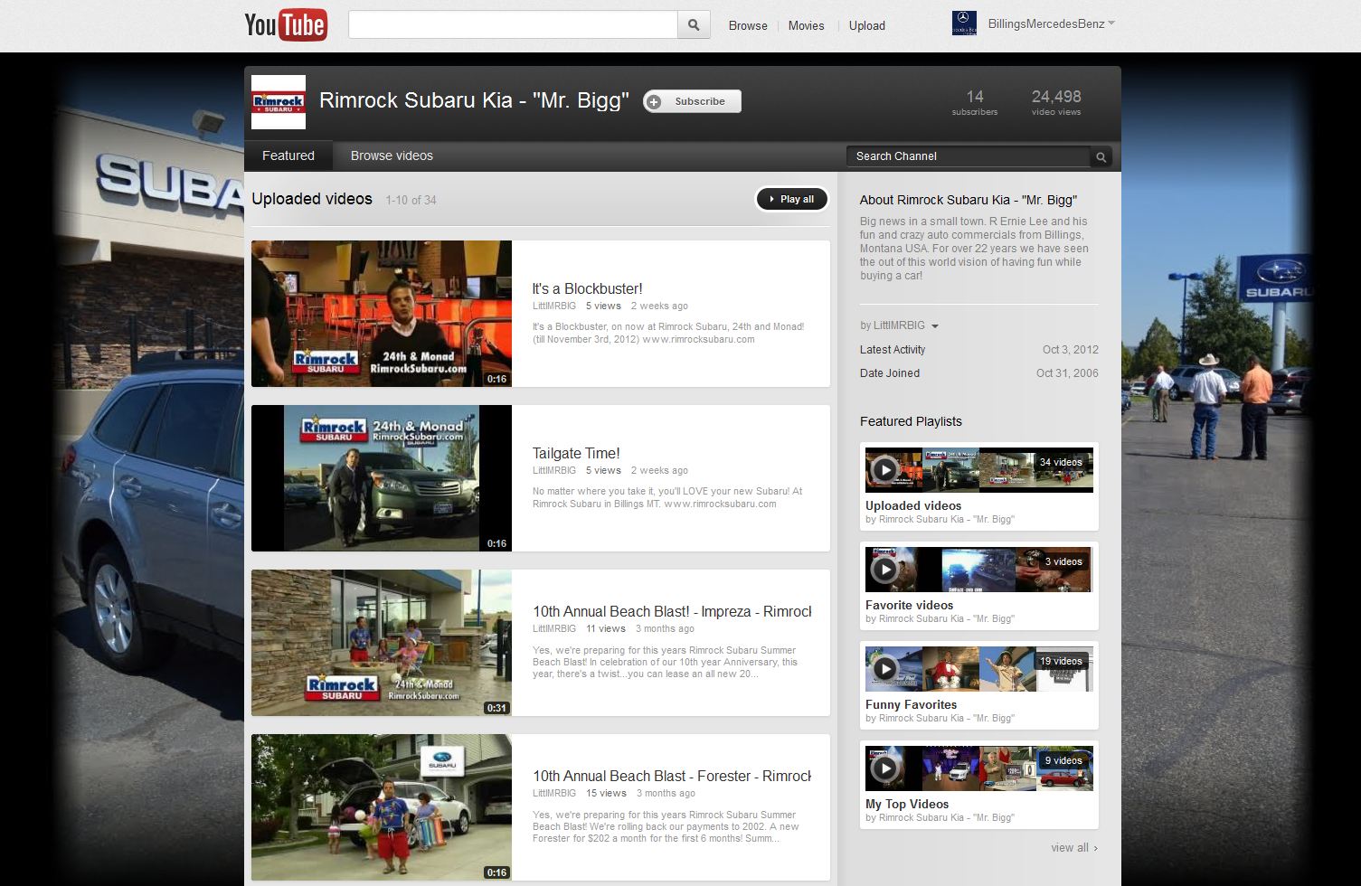Switch to the Featured tab
The height and width of the screenshot is (886, 1361).
pos(288,155)
